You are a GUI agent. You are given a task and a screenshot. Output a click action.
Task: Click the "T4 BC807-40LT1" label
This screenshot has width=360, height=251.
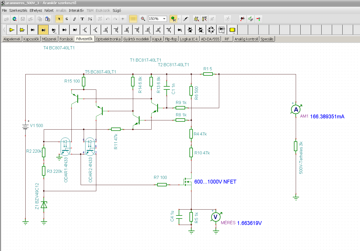click(x=59, y=48)
